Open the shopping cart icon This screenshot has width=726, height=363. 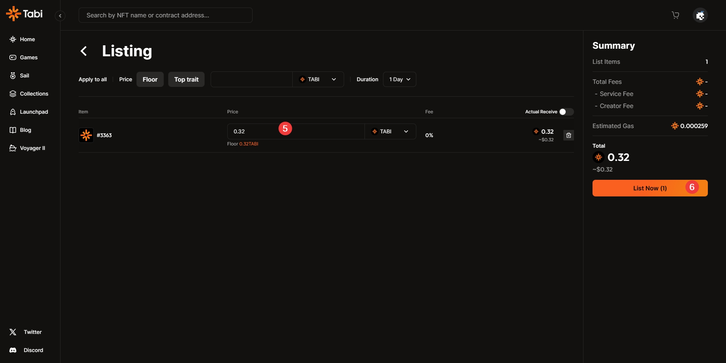[x=675, y=15]
